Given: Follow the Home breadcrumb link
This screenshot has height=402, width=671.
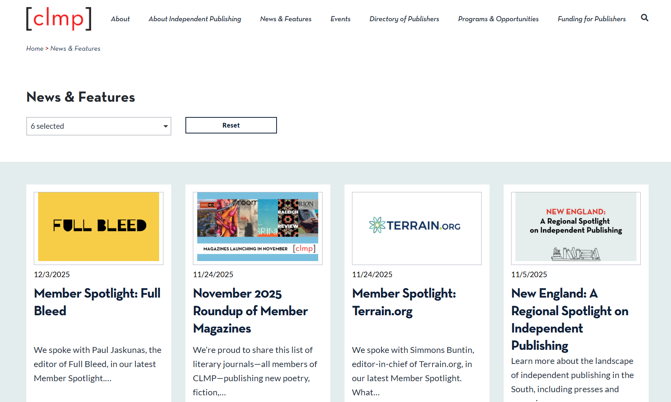Looking at the screenshot, I should click(35, 48).
